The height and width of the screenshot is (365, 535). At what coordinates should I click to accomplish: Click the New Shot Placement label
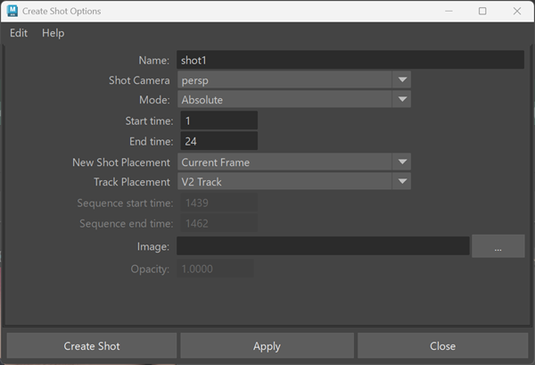point(121,162)
